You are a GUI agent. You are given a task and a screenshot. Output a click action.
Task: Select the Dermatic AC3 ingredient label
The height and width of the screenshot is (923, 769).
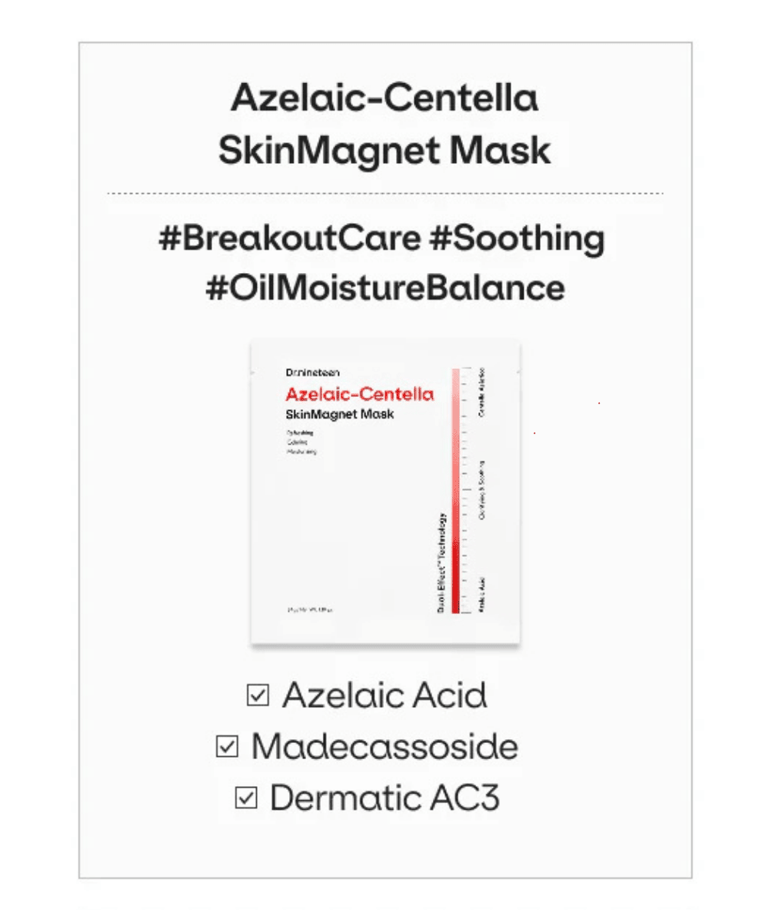pyautogui.click(x=384, y=798)
